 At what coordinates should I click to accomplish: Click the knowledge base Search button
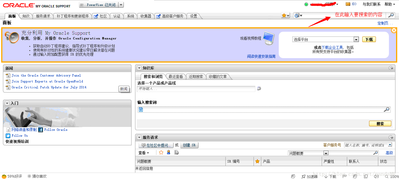(x=380, y=124)
